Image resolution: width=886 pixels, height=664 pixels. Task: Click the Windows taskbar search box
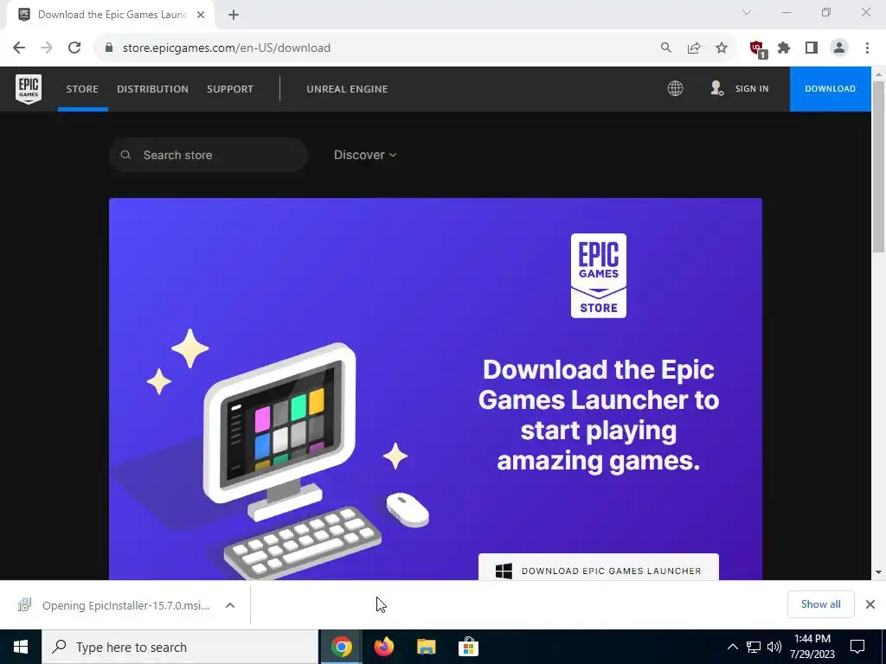coord(180,647)
